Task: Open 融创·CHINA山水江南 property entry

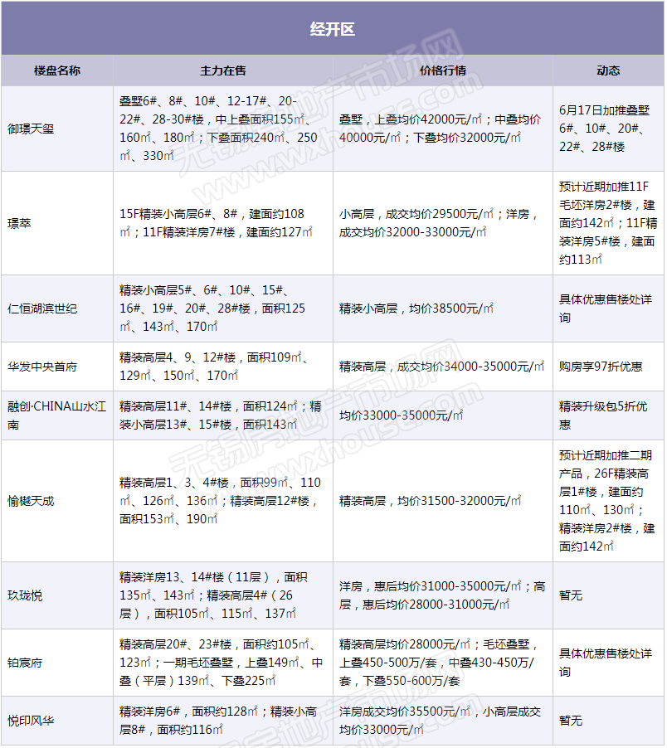Action: pos(56,415)
